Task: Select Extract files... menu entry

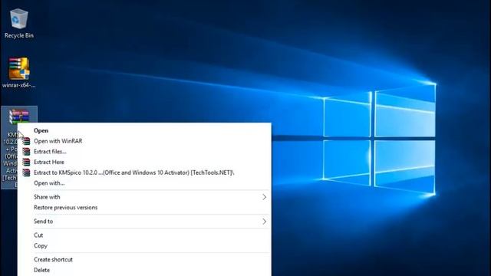Action: (144, 152)
